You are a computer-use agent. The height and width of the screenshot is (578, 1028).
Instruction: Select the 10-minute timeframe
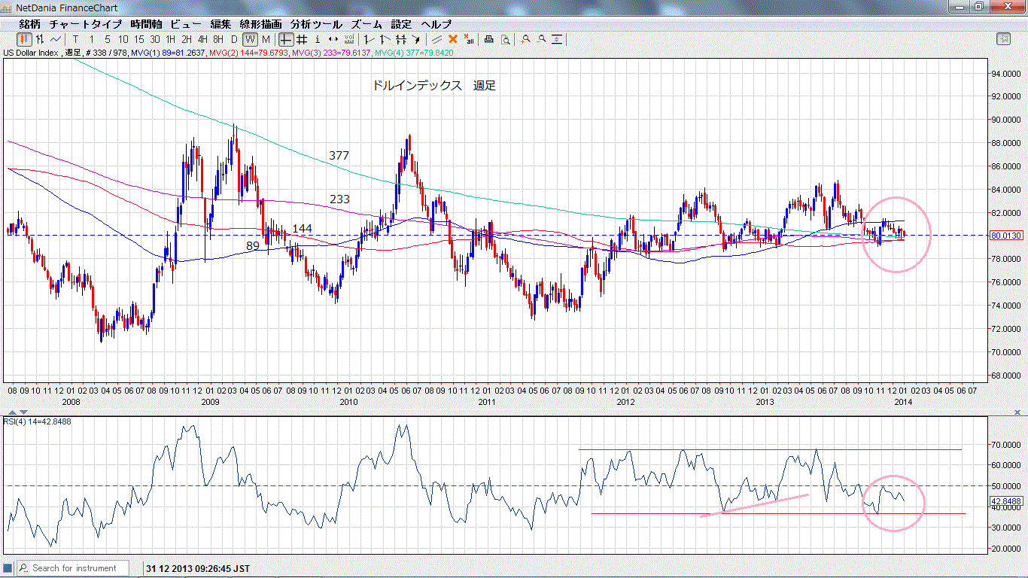123,39
